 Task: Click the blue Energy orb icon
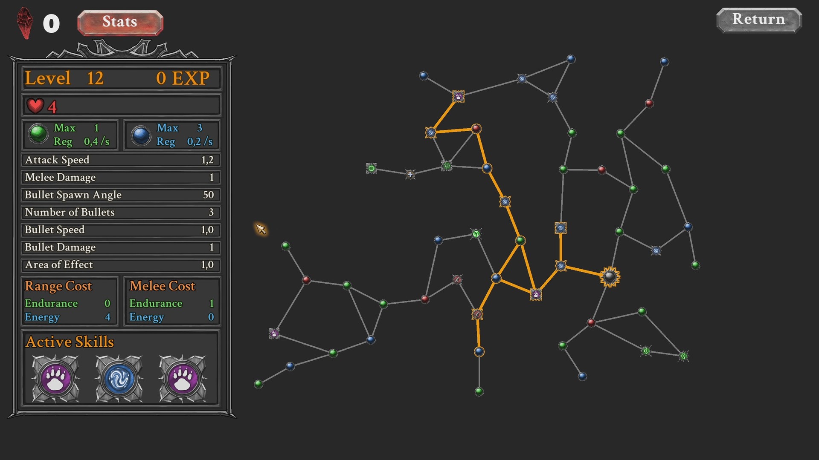pos(141,135)
